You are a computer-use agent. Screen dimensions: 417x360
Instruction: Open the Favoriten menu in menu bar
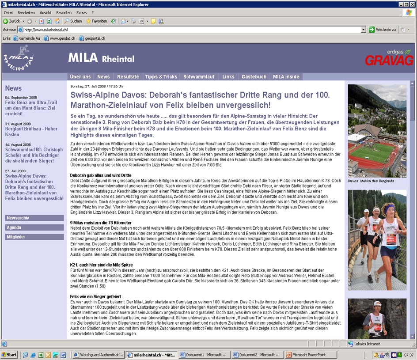click(64, 12)
